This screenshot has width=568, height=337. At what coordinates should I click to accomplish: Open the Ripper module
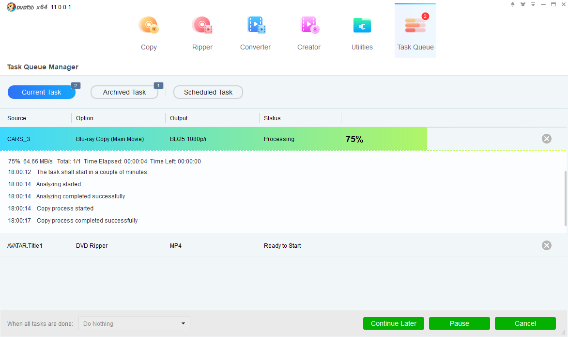202,33
